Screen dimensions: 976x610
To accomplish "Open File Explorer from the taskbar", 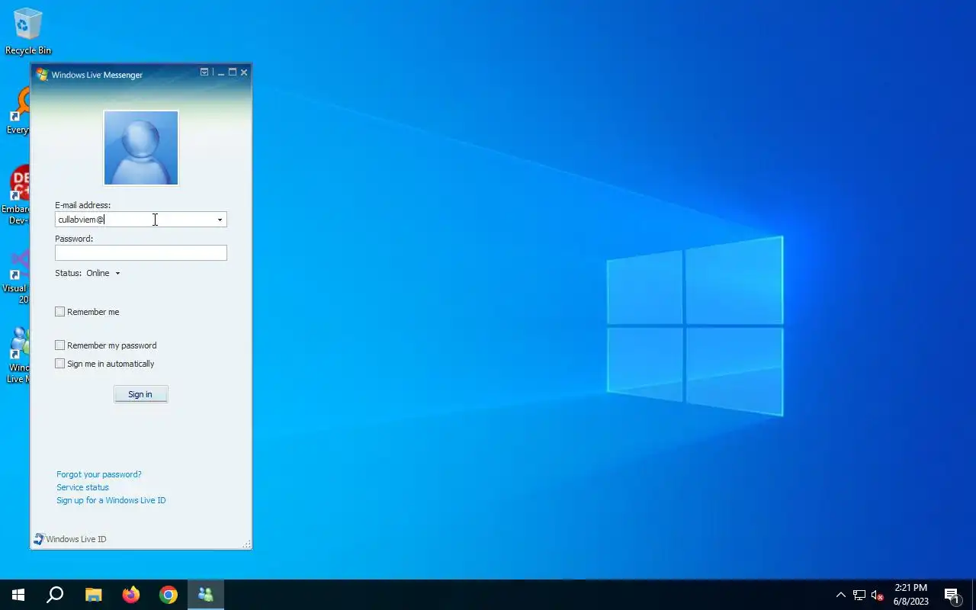I will pos(93,595).
